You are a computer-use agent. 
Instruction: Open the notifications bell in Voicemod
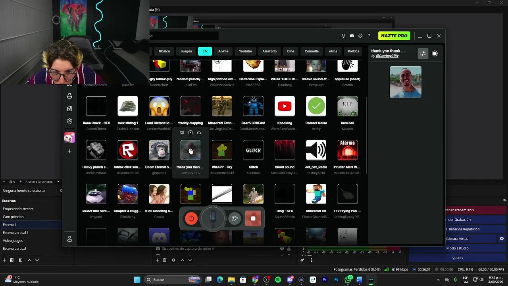343,36
